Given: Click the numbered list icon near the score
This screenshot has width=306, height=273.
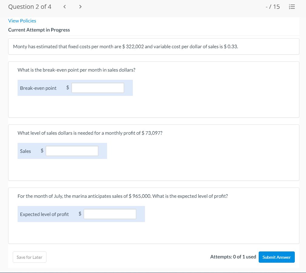Looking at the screenshot, I should pos(292,6).
